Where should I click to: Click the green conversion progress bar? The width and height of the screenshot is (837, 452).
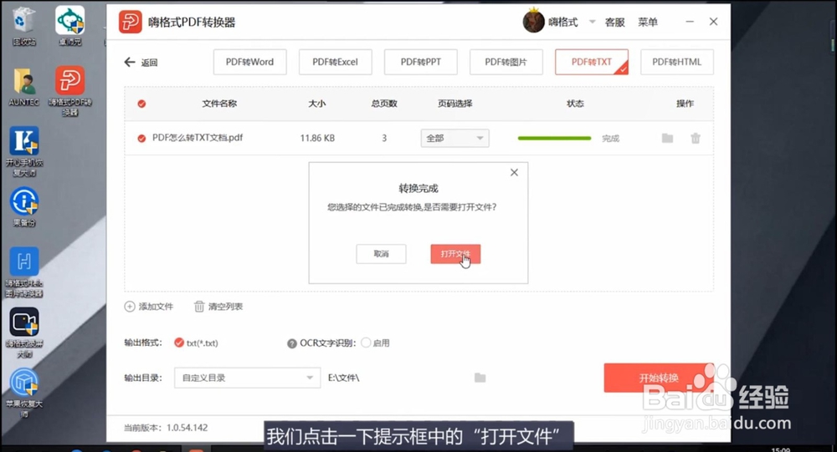[554, 138]
